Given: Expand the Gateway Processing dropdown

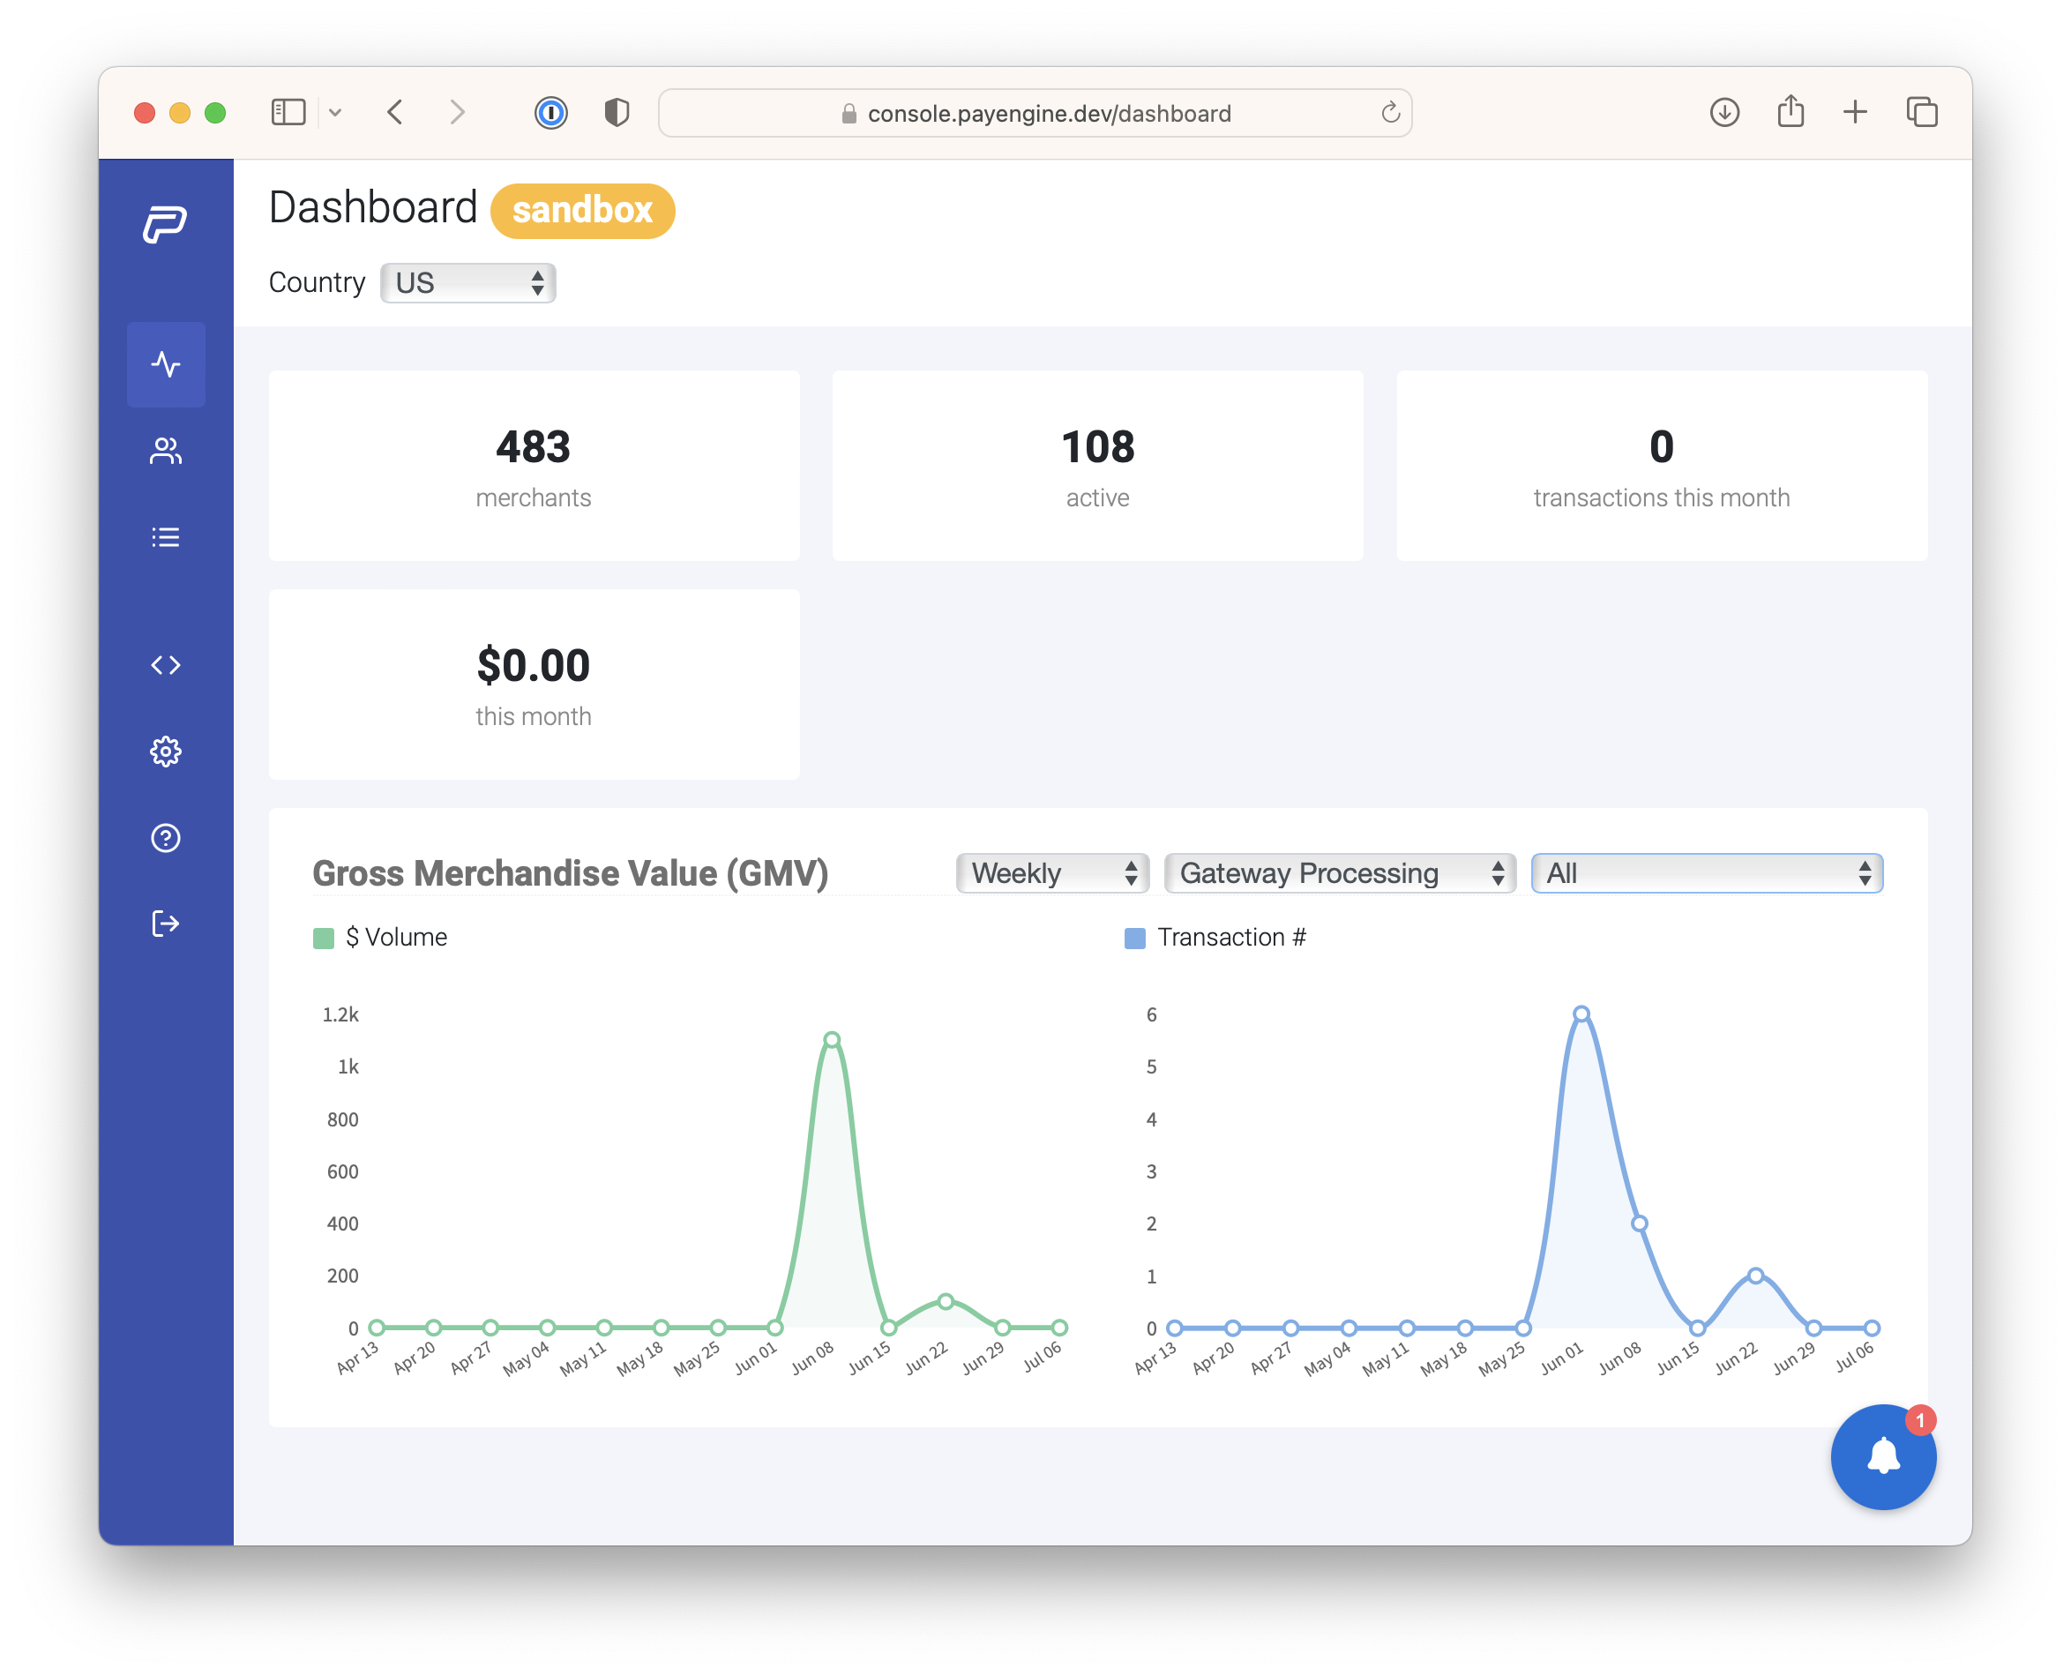Looking at the screenshot, I should 1339,872.
